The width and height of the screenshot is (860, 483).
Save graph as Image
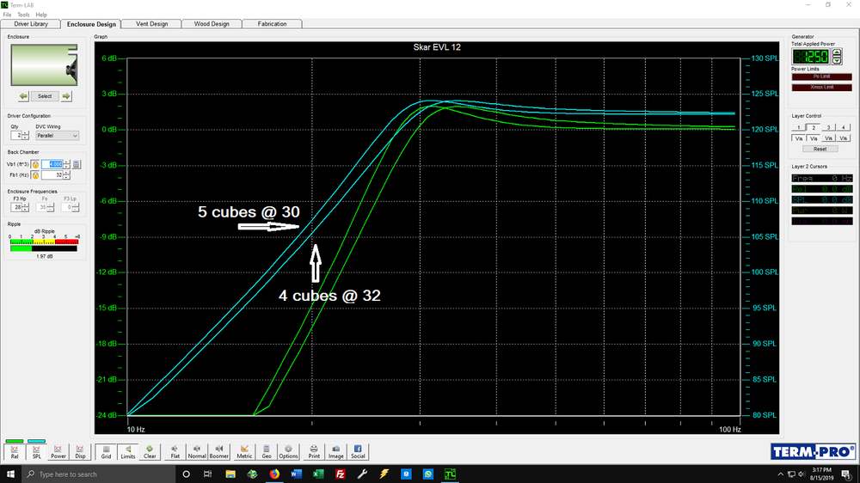point(335,452)
